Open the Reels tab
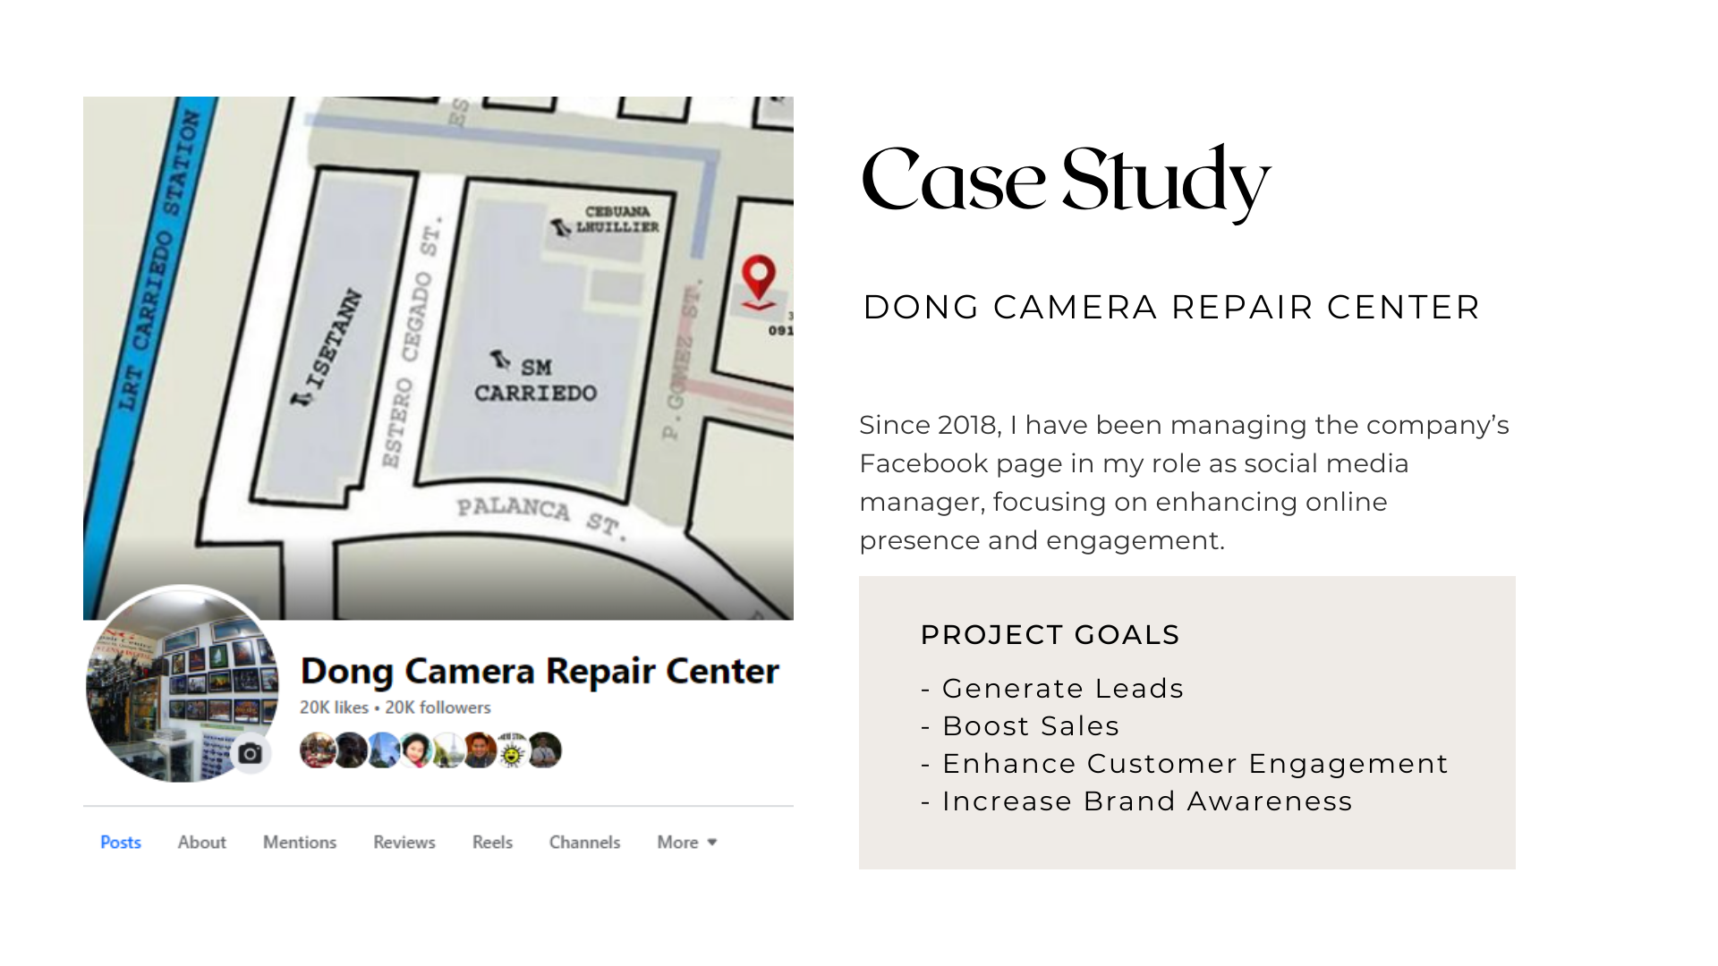Screen dimensions: 1718x966 492,843
